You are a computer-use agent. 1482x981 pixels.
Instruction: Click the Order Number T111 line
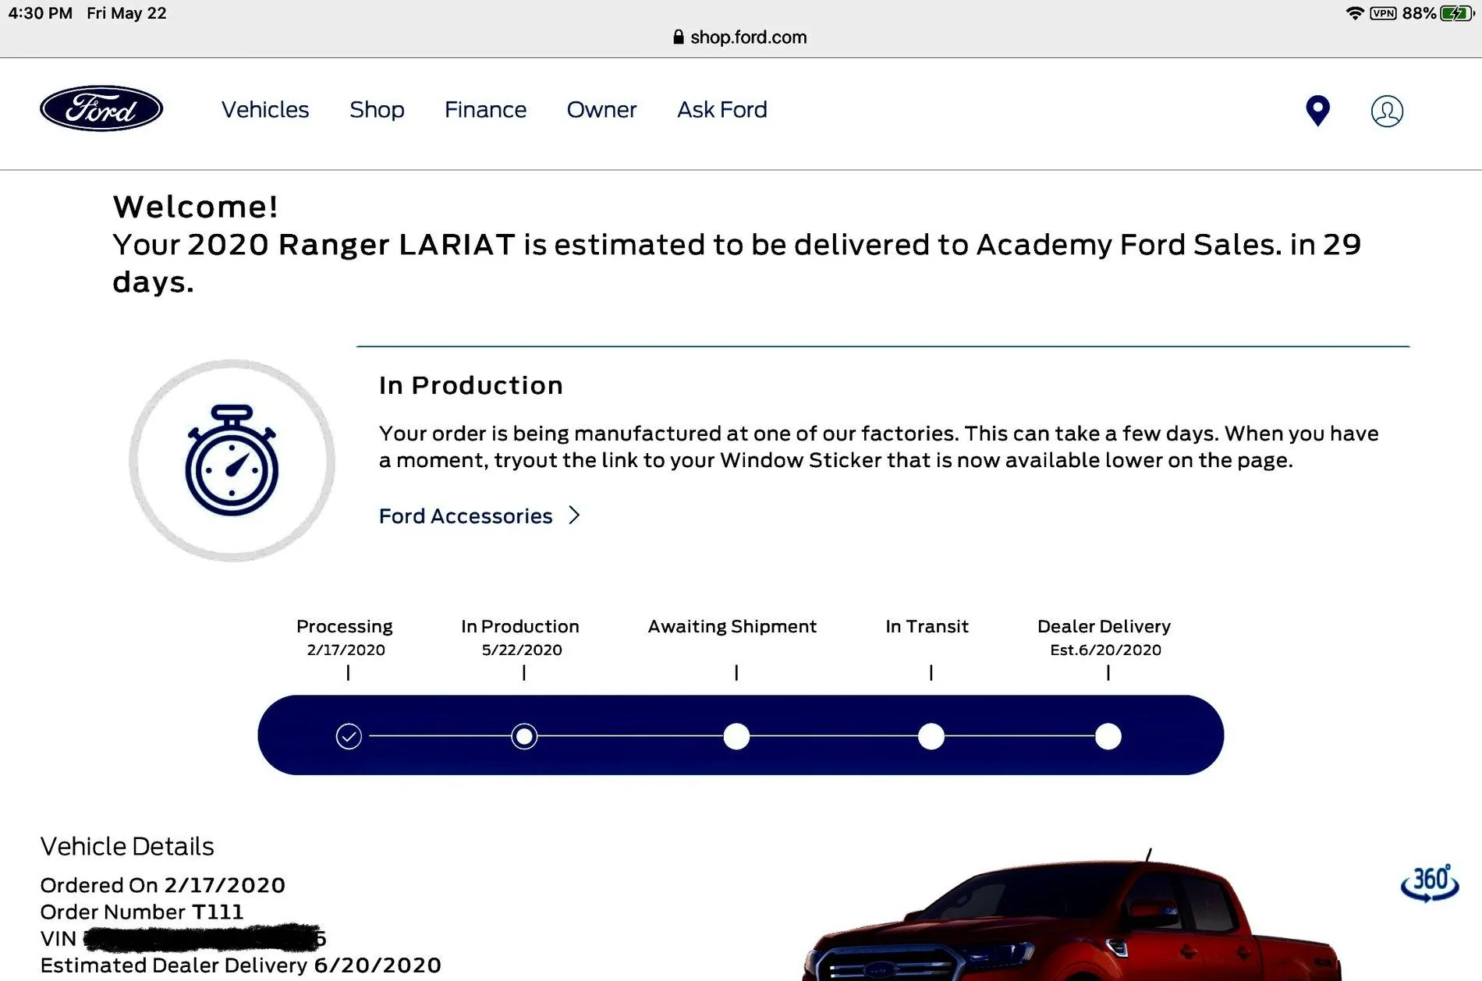142,912
